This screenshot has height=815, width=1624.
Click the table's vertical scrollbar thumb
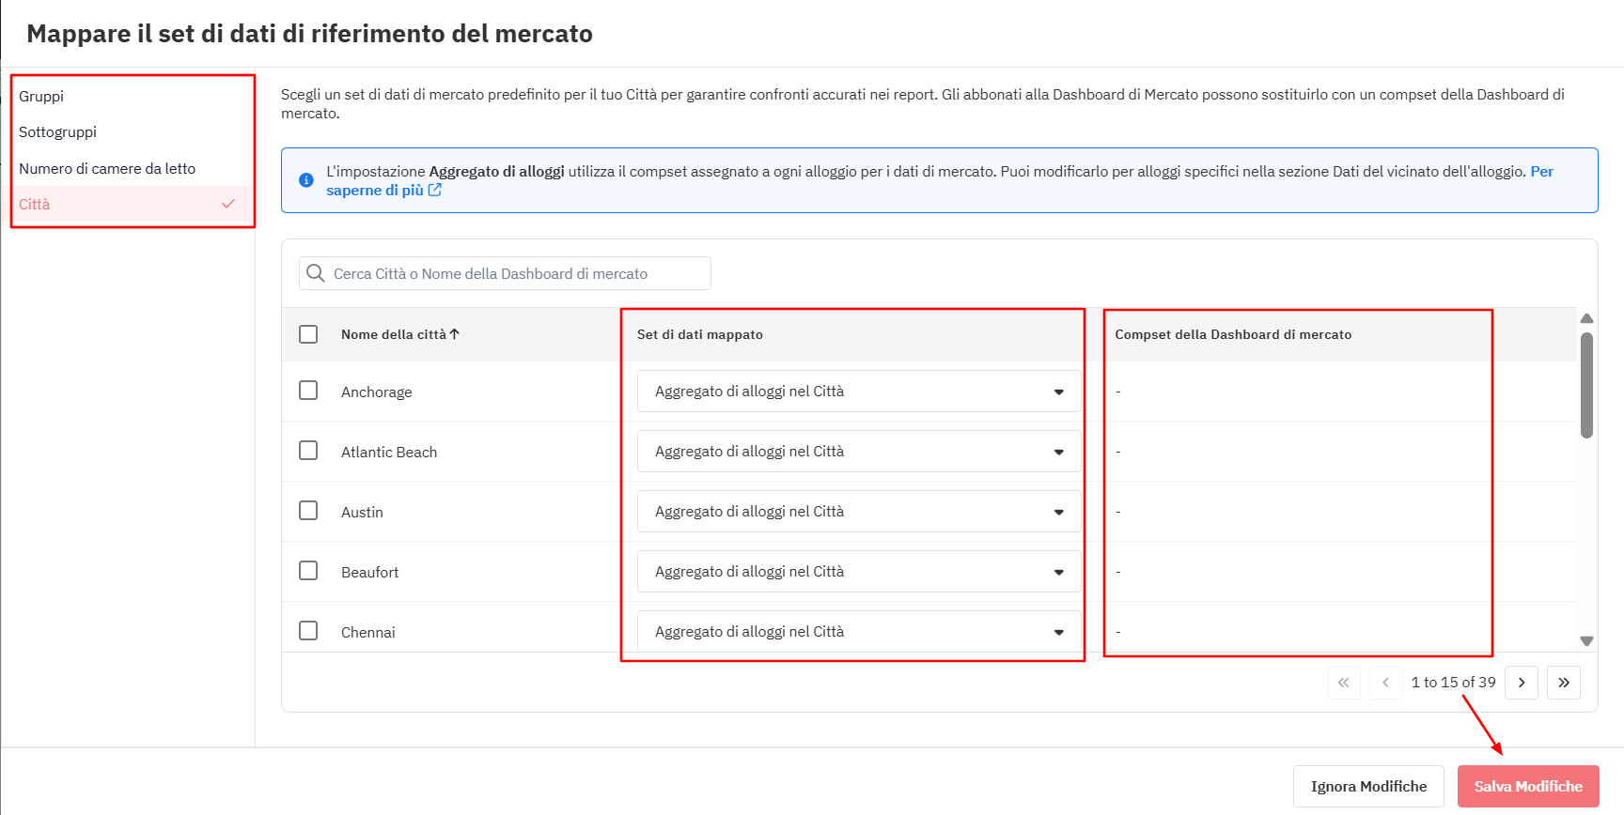(x=1586, y=385)
